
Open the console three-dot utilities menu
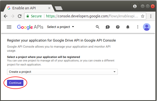138,27
